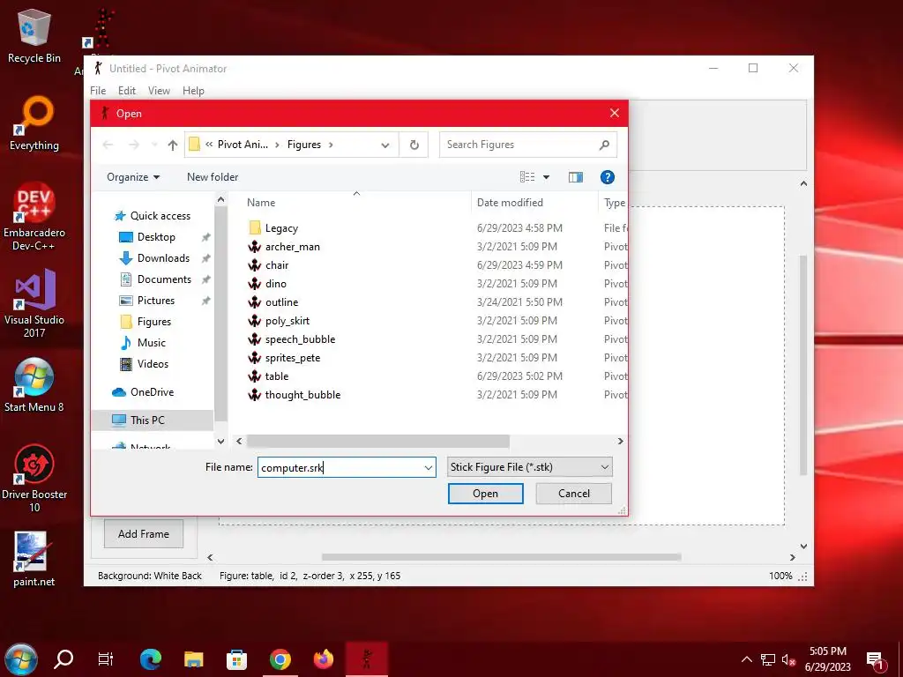Select the thought_bubble figure file
The height and width of the screenshot is (677, 903).
[302, 394]
